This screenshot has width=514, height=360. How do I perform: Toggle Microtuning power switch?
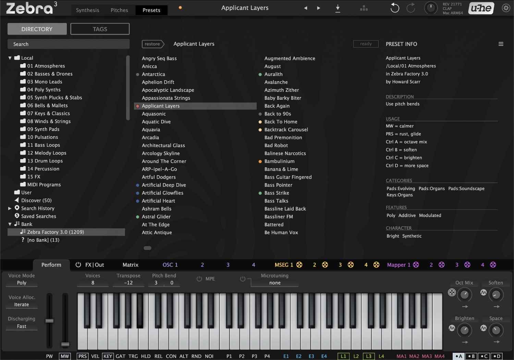pos(243,279)
